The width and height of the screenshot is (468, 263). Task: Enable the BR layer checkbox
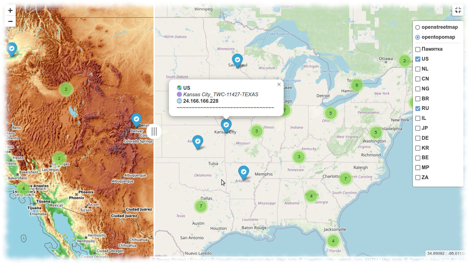[x=418, y=99]
